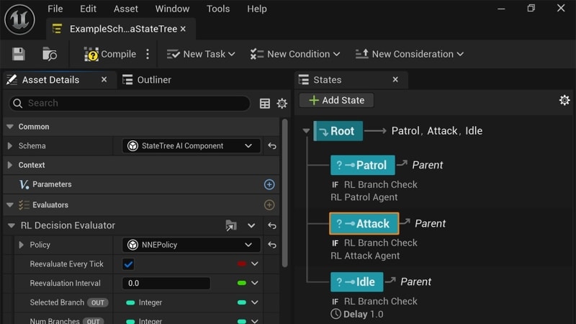
Task: Open RL Decision Evaluator options chevron
Action: point(251,225)
